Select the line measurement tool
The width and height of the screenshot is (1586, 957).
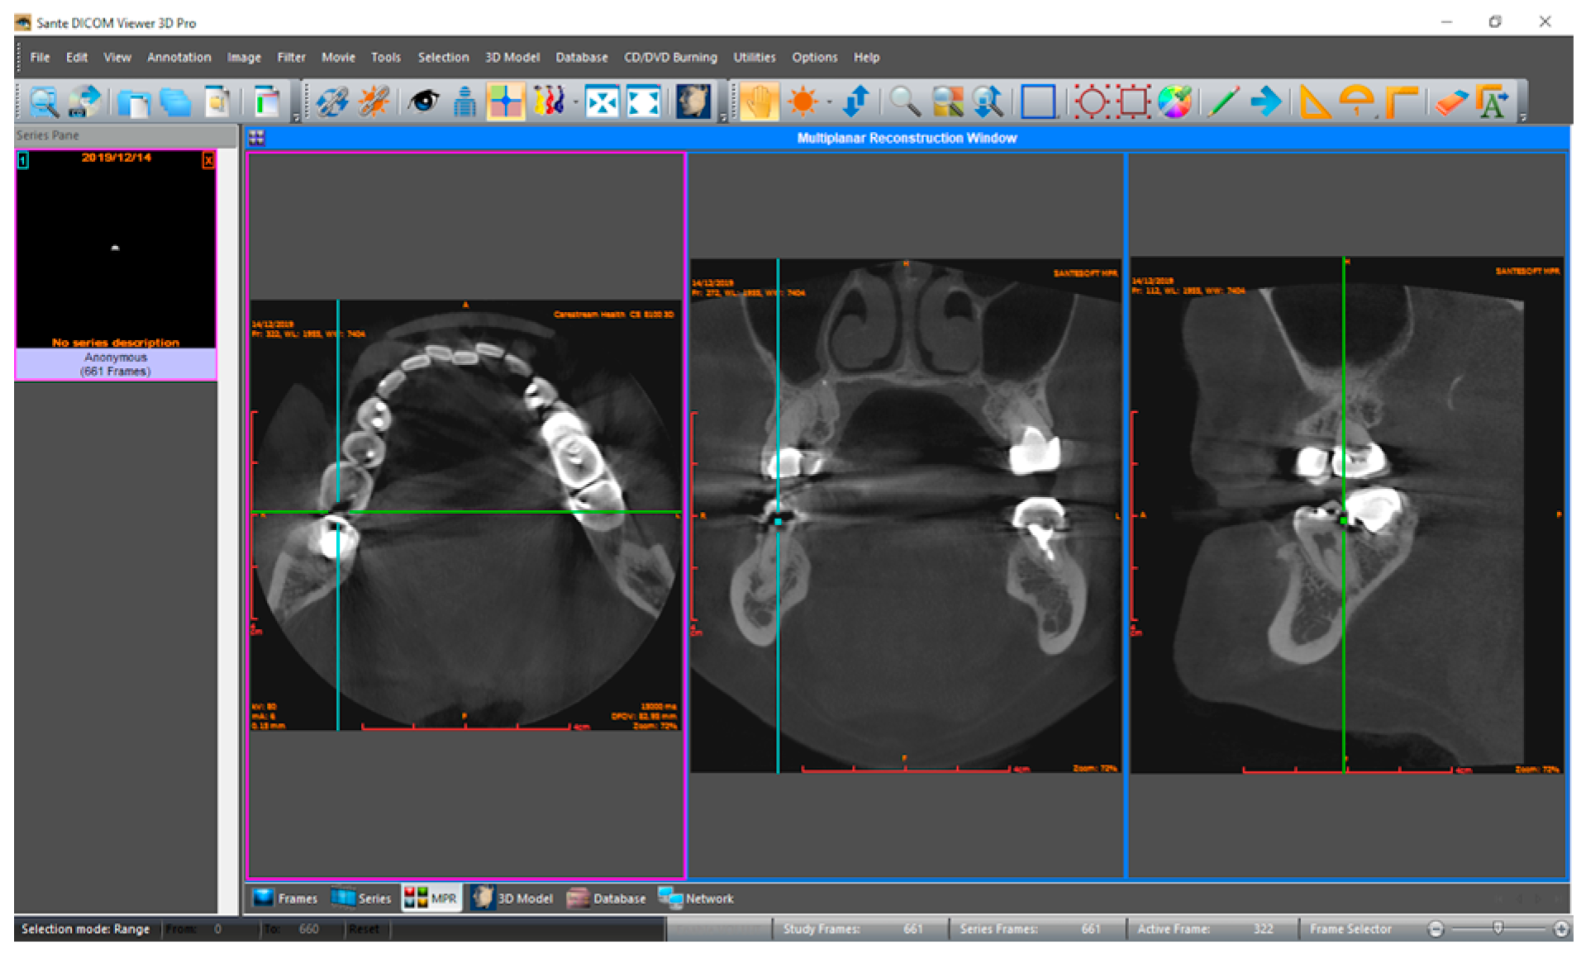click(x=1223, y=101)
